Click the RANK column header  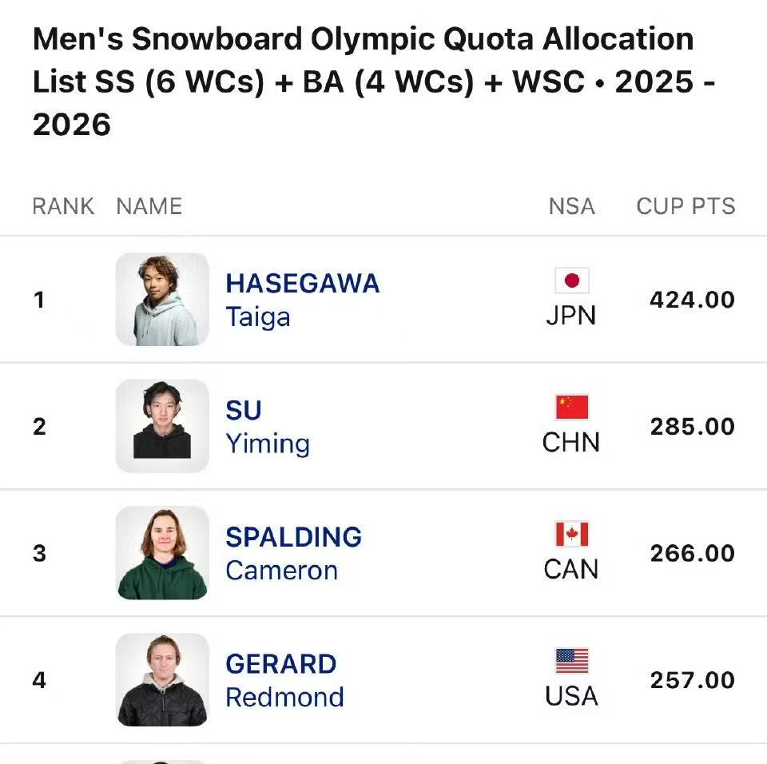click(x=63, y=206)
